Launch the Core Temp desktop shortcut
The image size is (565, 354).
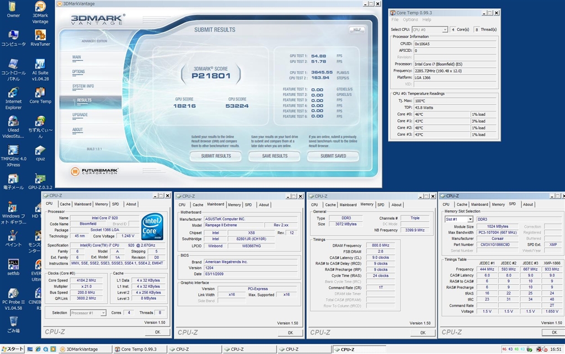pos(40,96)
